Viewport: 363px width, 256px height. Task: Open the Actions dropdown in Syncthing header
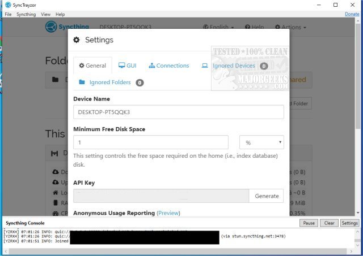coord(290,27)
